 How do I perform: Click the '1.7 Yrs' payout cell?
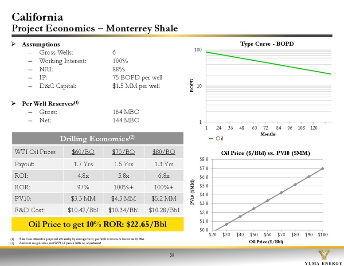[83, 164]
